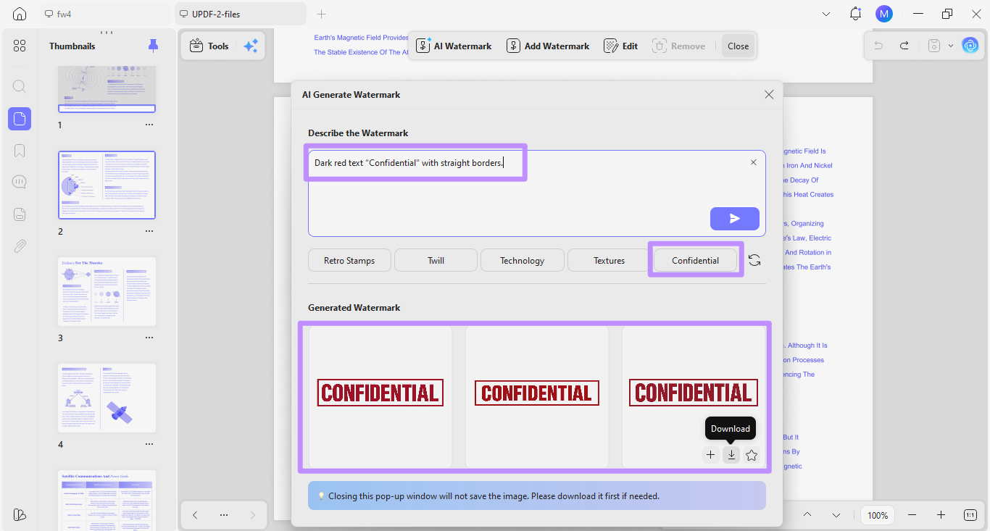The image size is (990, 531).
Task: Close the watermark toolbar
Action: [x=738, y=46]
